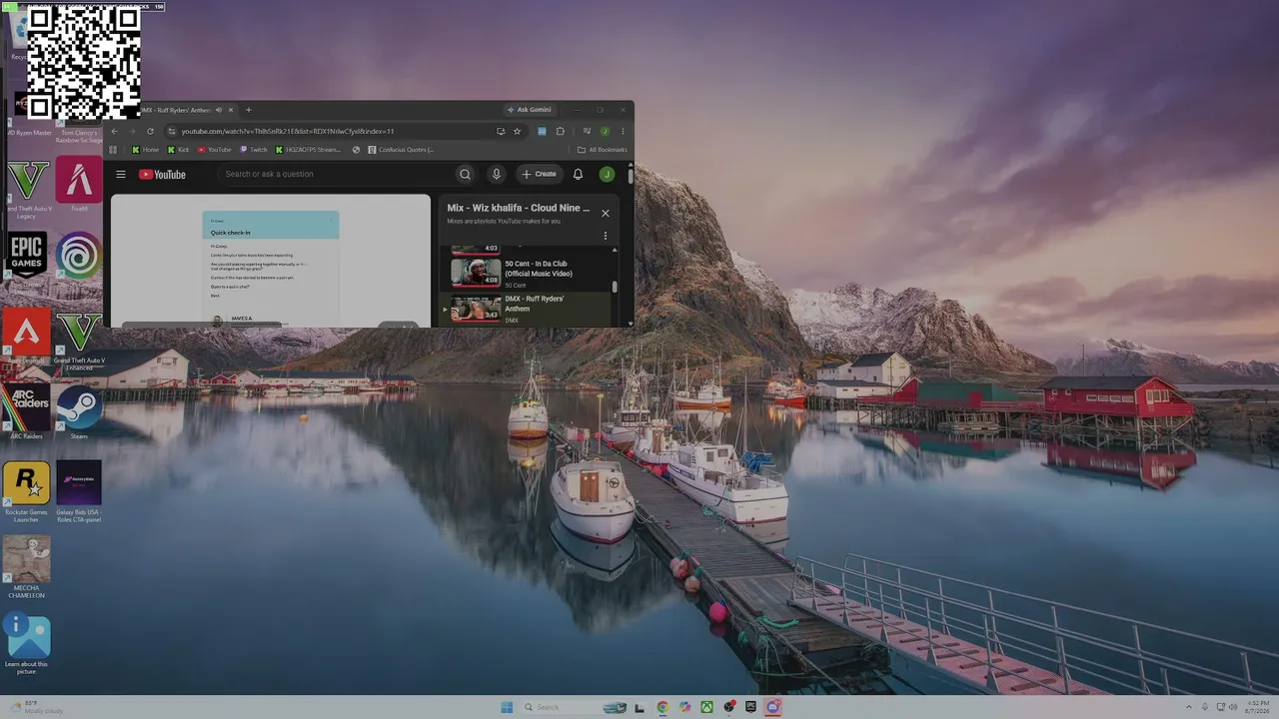This screenshot has width=1279, height=719.
Task: Select the Epic Games desktop icon
Action: click(27, 260)
